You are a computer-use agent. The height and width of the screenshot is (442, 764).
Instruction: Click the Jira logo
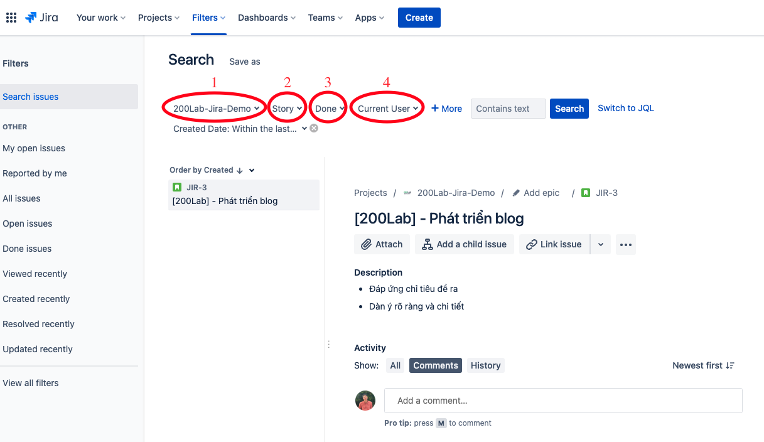[41, 18]
